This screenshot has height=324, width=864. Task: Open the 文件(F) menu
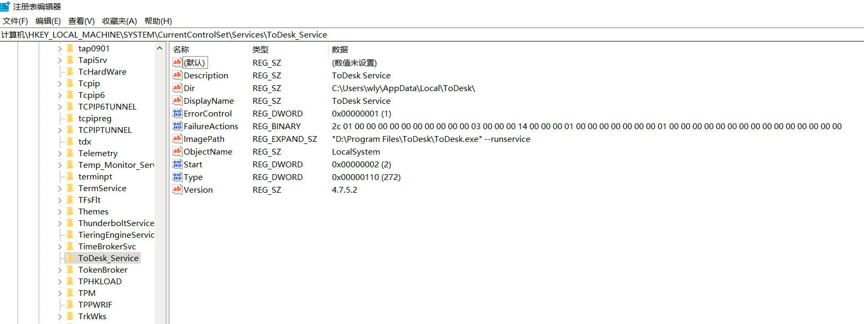click(x=15, y=21)
